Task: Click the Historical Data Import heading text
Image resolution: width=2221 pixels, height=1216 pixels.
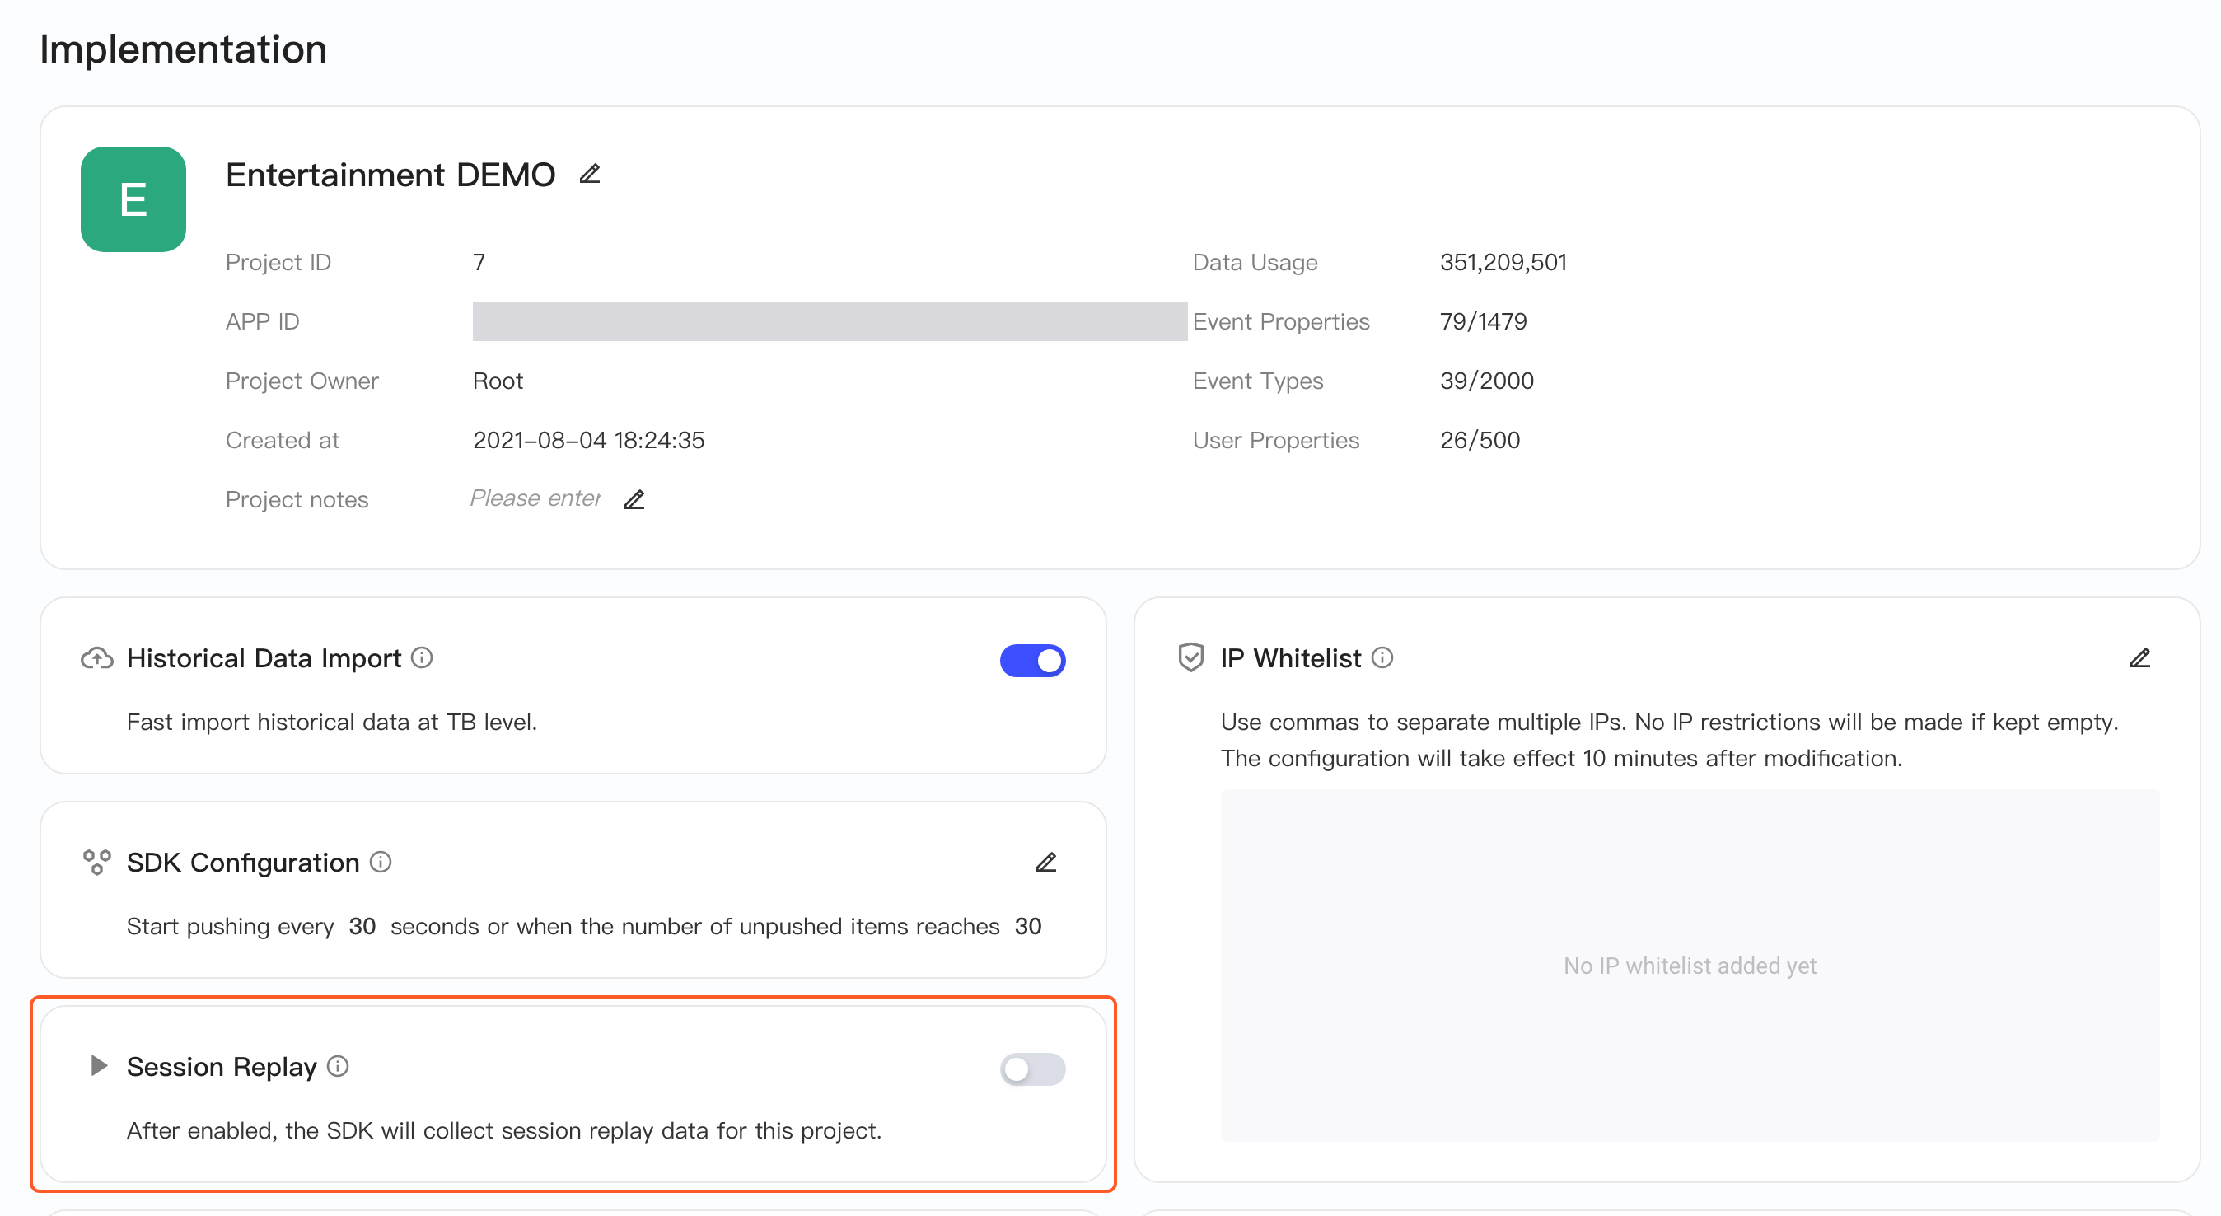Action: click(264, 659)
